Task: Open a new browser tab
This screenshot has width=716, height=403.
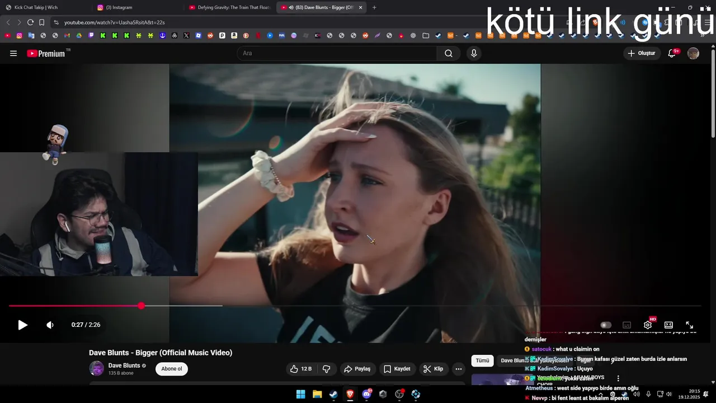Action: point(374,7)
